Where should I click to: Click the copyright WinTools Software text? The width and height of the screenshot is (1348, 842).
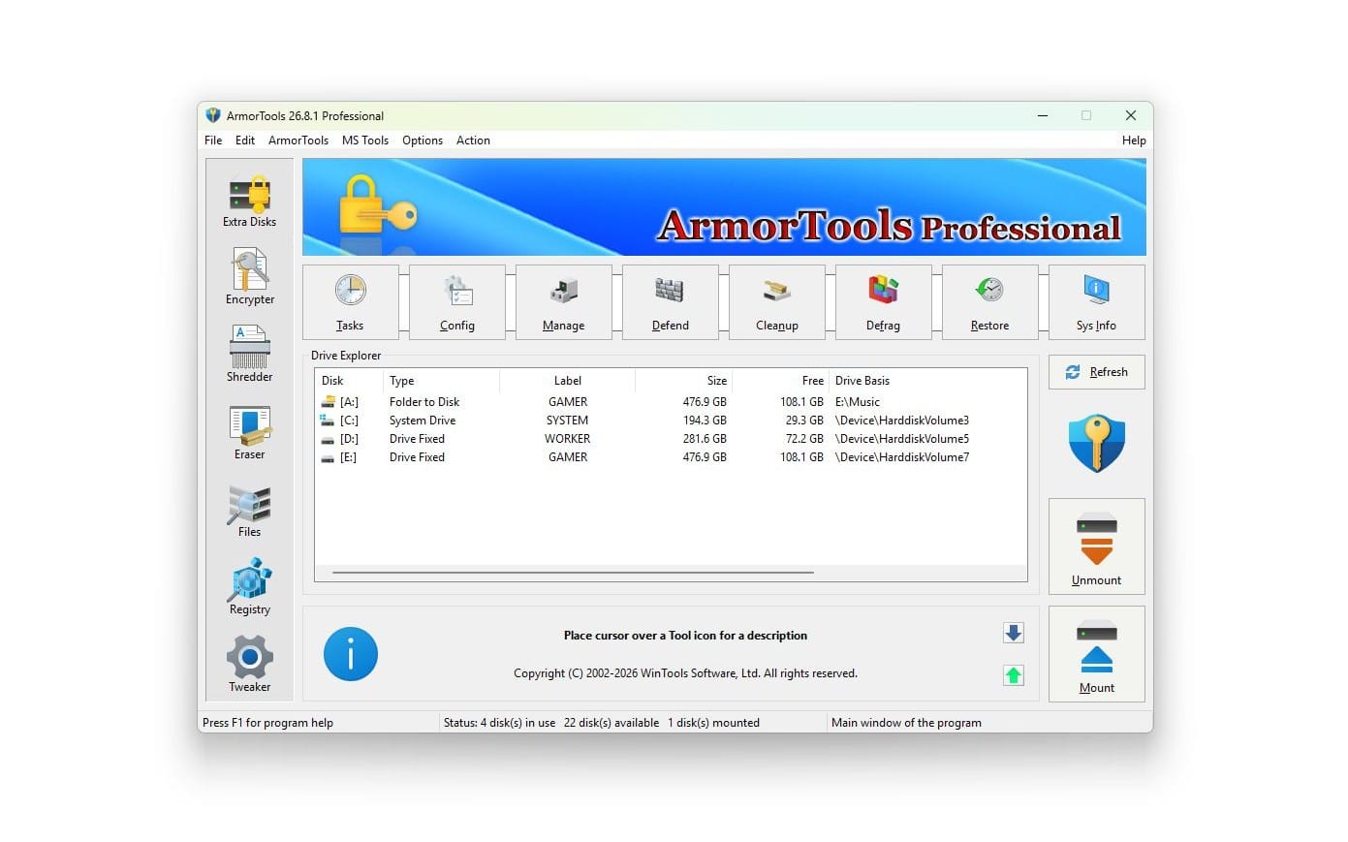(x=685, y=673)
